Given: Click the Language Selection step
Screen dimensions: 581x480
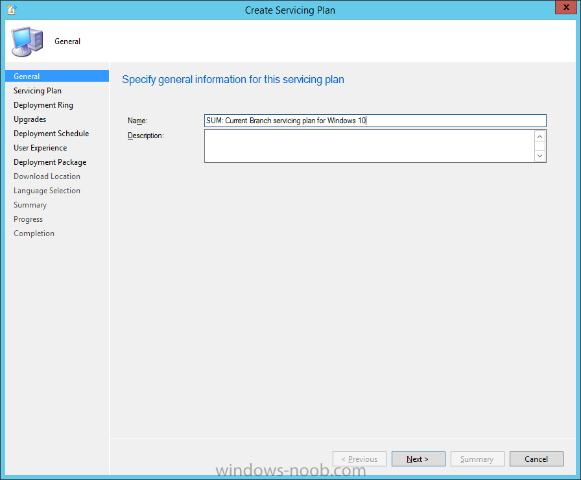Looking at the screenshot, I should click(47, 191).
